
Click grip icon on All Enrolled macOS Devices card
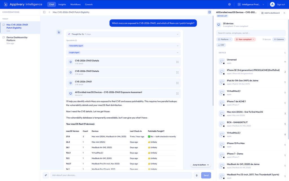click(x=177, y=93)
